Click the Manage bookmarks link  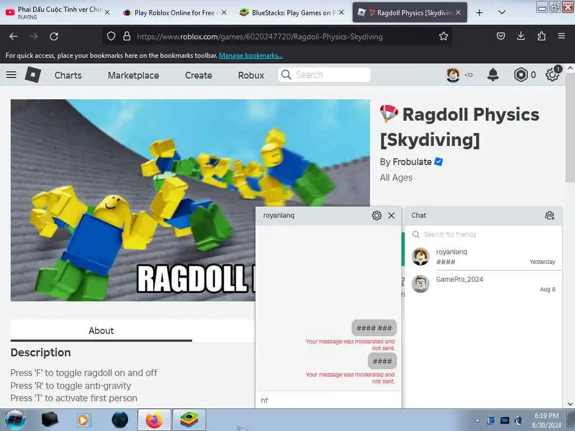251,56
